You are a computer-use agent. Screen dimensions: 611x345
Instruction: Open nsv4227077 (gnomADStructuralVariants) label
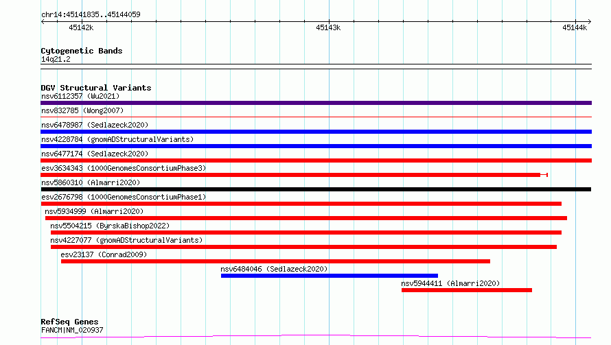click(x=126, y=240)
